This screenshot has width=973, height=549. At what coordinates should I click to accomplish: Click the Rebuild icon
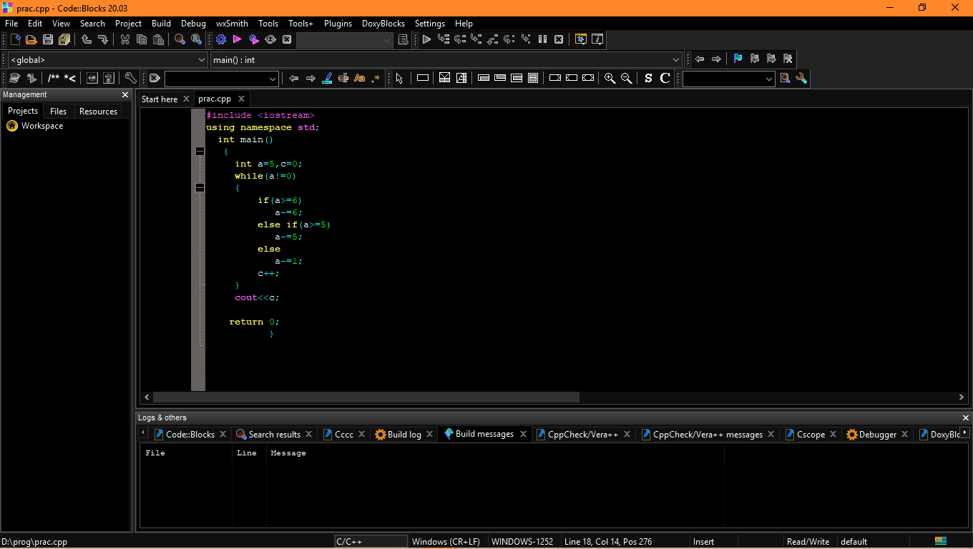(270, 39)
